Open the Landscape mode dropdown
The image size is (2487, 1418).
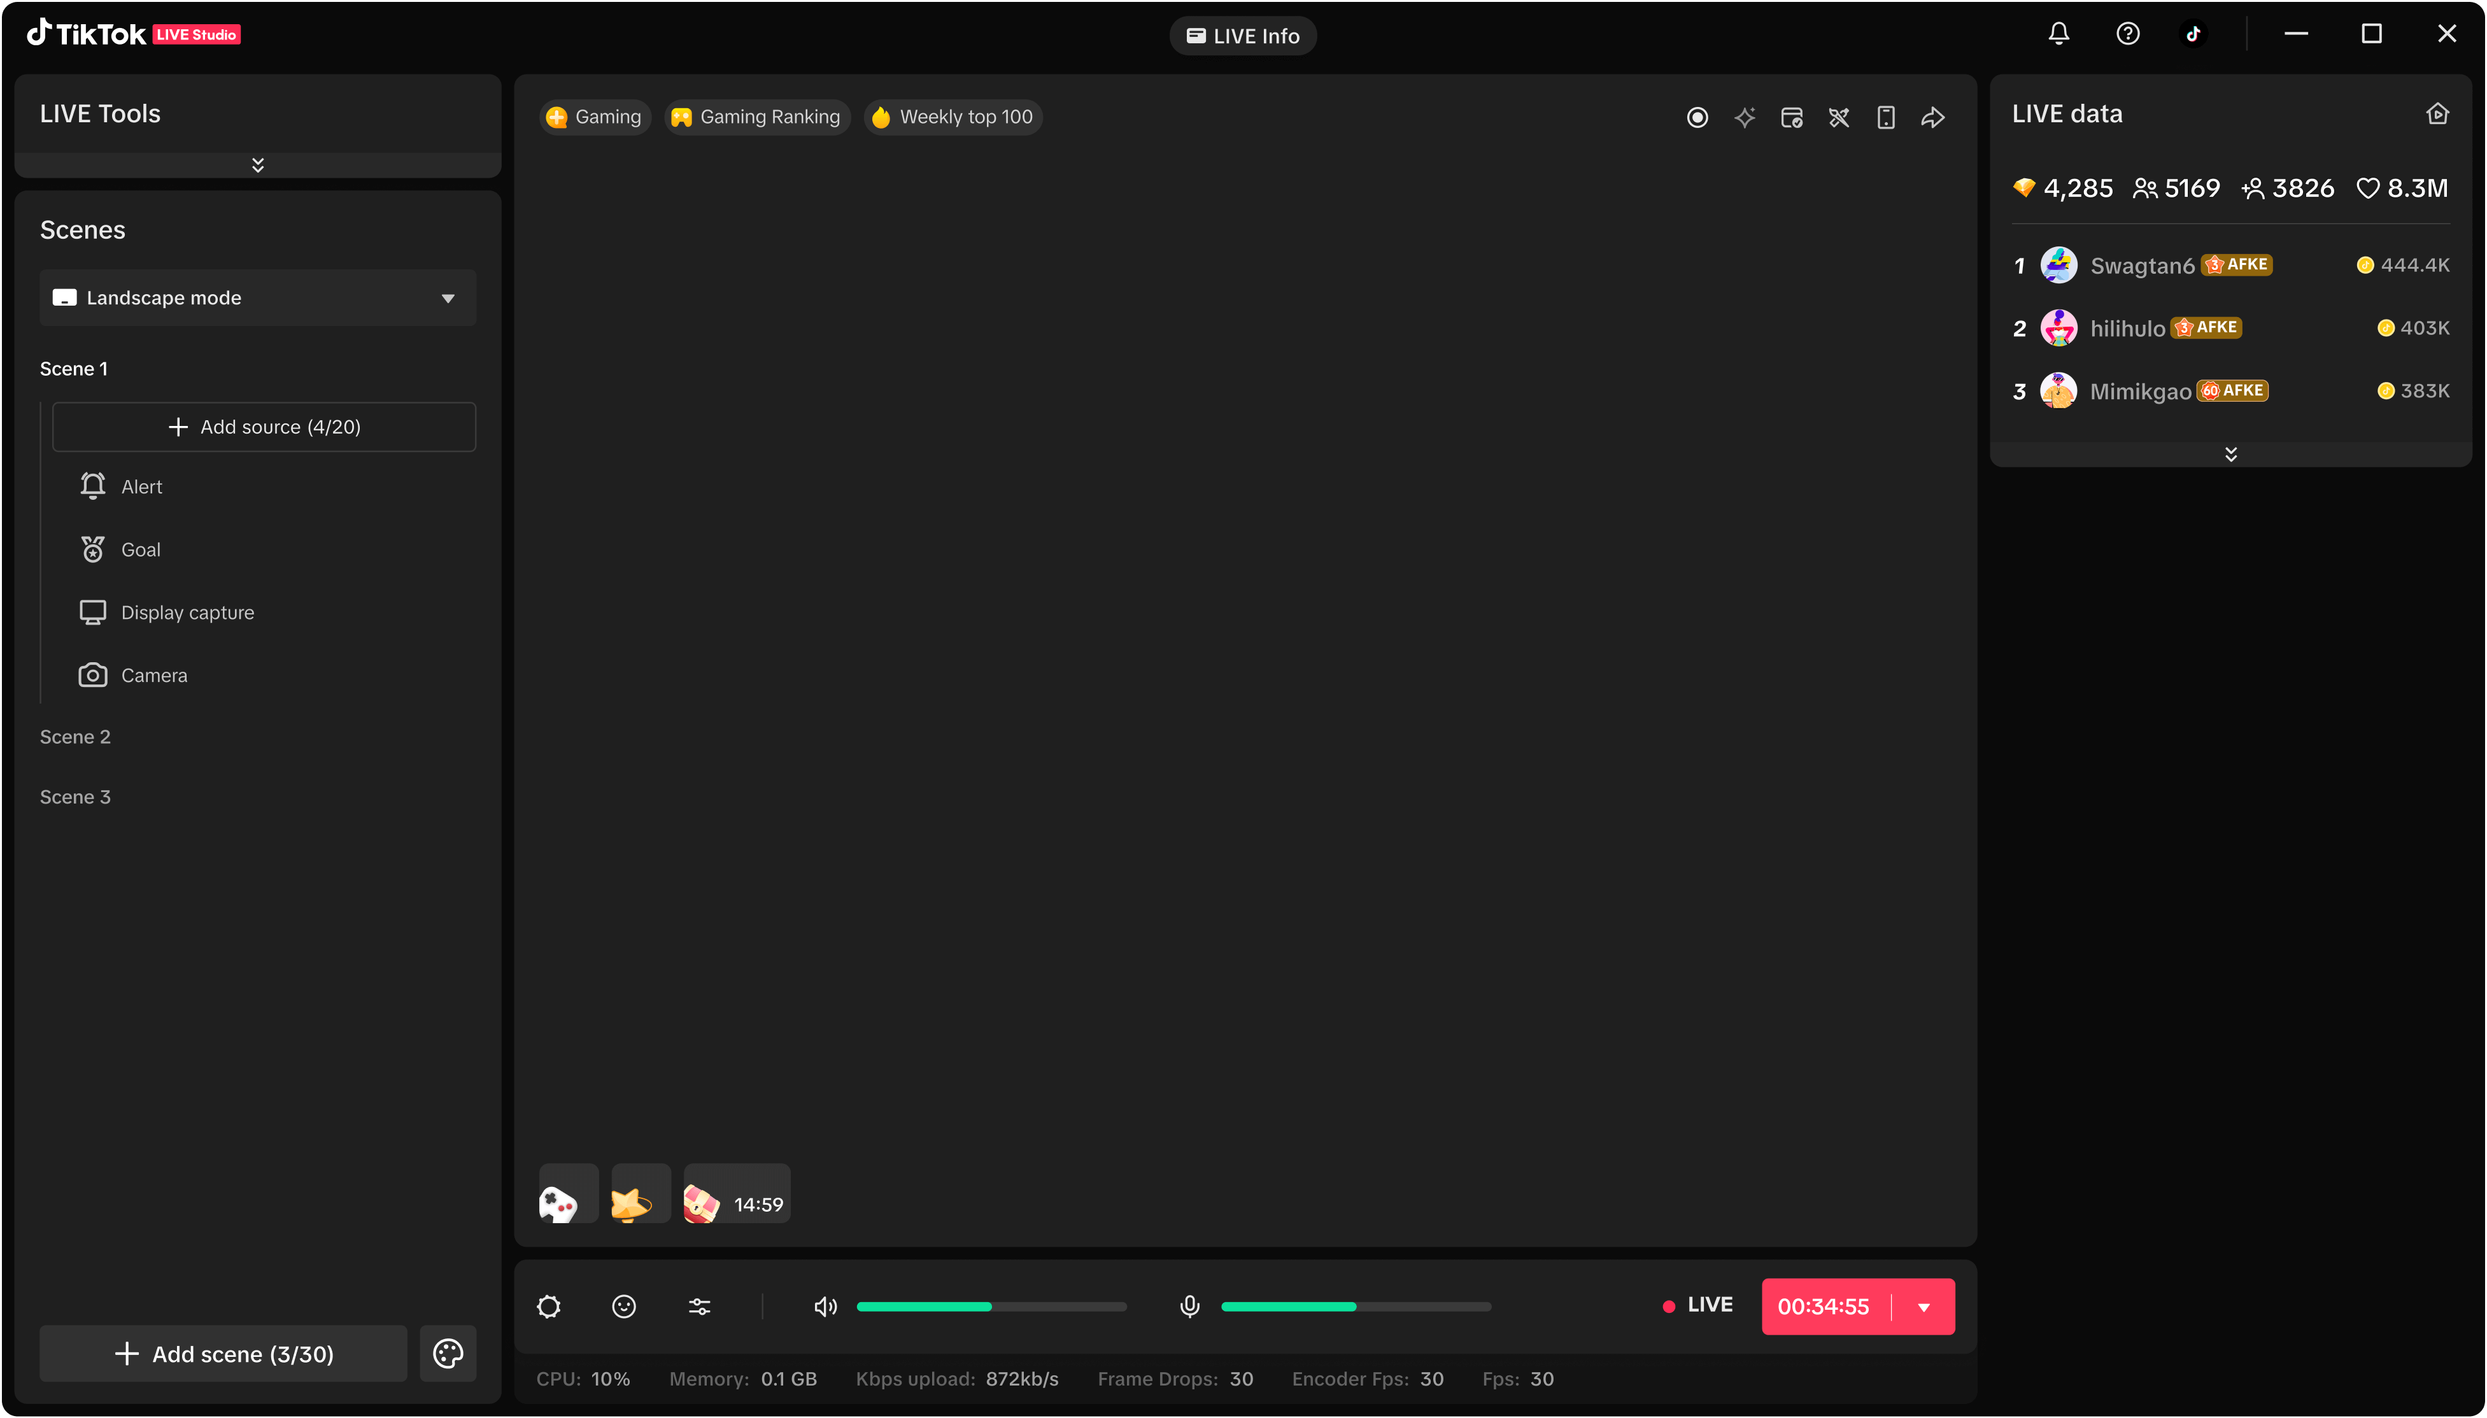tap(258, 298)
